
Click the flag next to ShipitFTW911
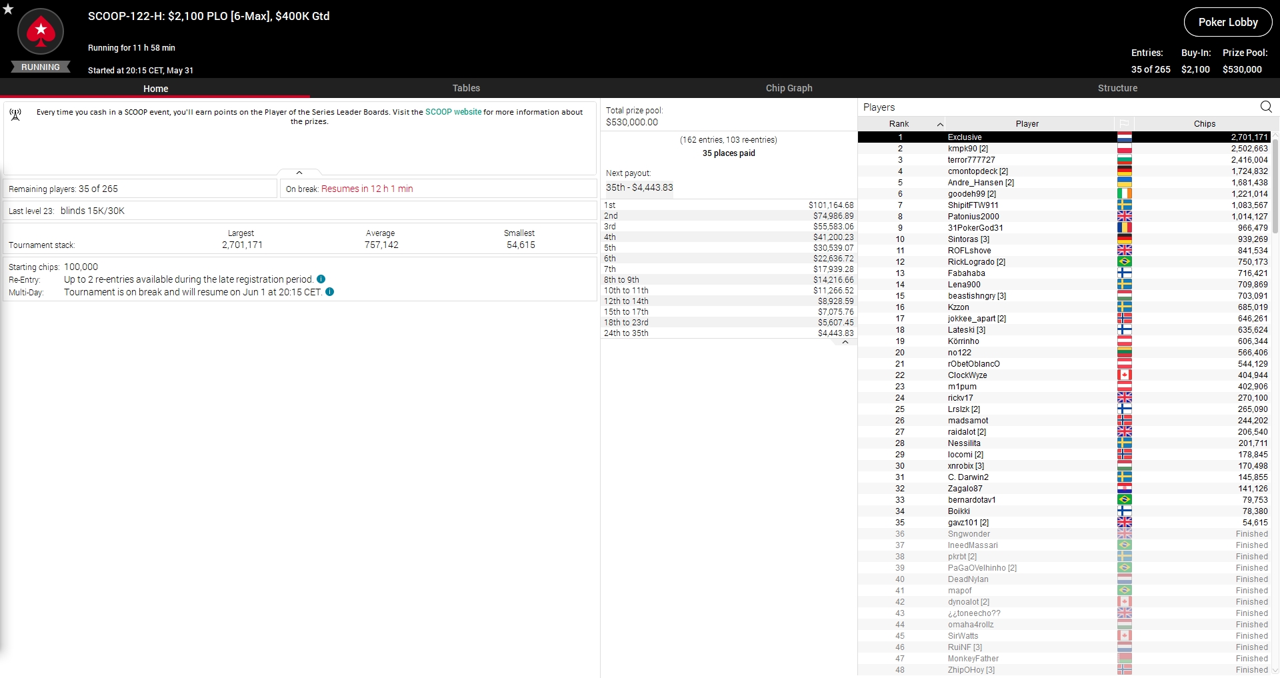click(x=1124, y=205)
